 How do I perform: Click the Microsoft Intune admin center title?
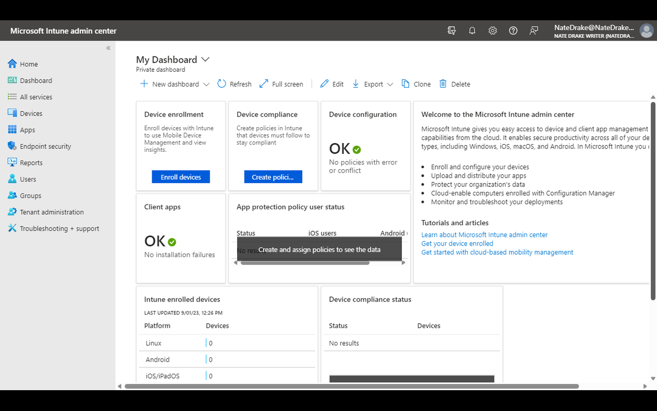click(64, 31)
